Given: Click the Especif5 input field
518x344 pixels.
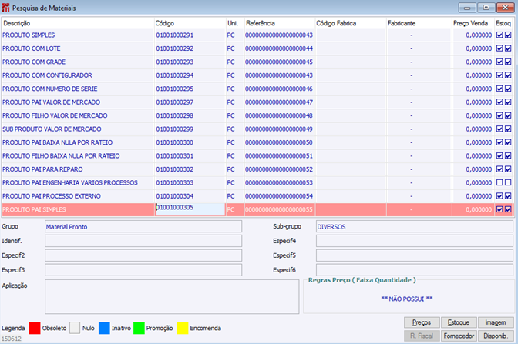Looking at the screenshot, I should tap(415, 255).
